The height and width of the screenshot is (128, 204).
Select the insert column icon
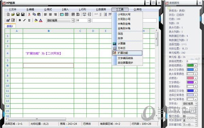[x=78, y=14]
